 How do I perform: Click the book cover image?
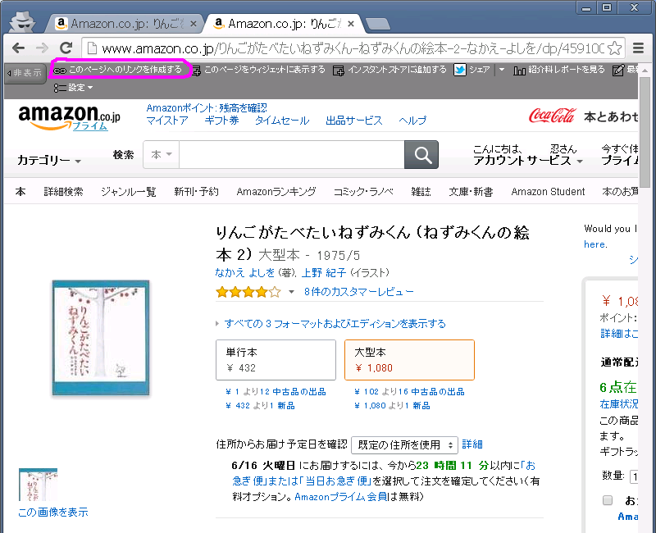100,338
